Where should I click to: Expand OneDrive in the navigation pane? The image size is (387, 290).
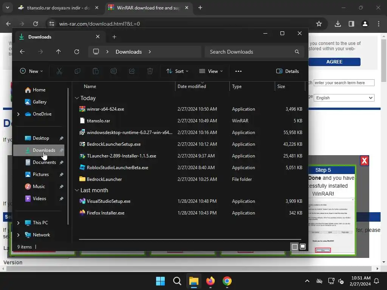(18, 114)
